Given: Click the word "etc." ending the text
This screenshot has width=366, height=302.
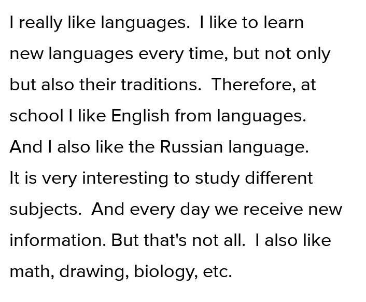Looking at the screenshot, I should click(218, 272).
